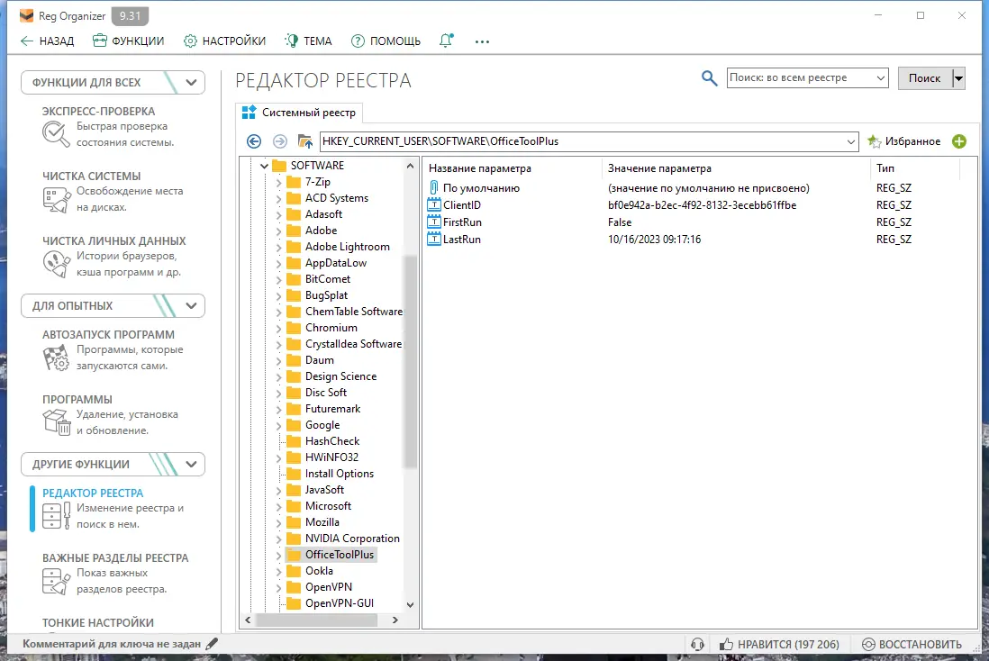Go up one registry level
The width and height of the screenshot is (989, 661).
(x=305, y=141)
